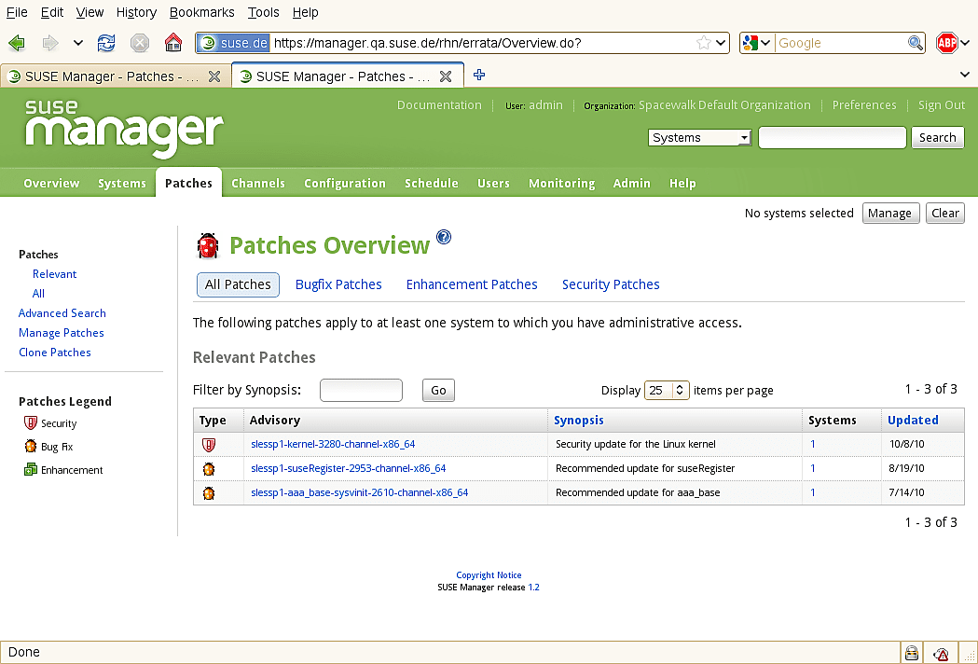Open the View menu
The height and width of the screenshot is (664, 978).
90,12
